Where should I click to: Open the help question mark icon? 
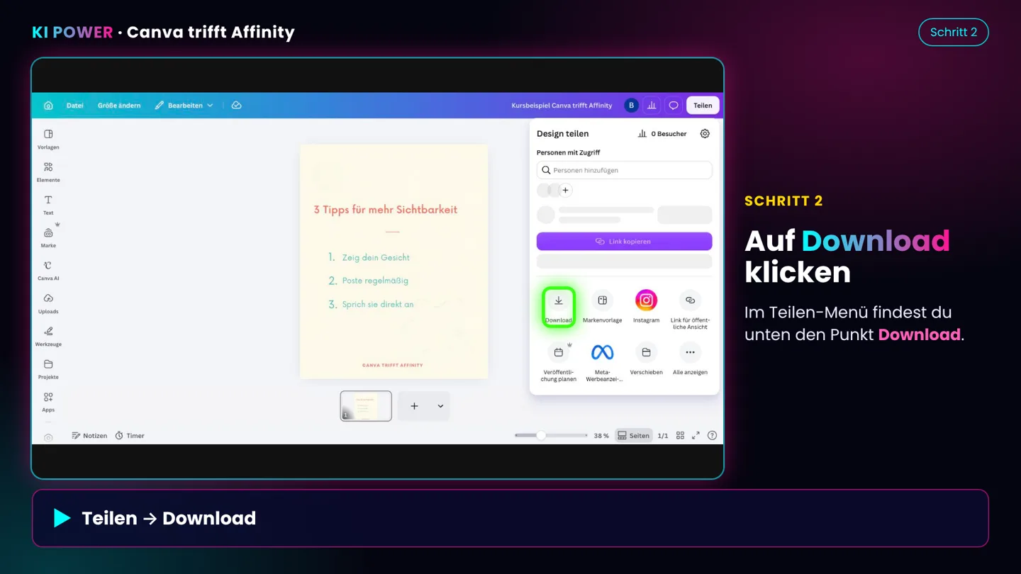[x=712, y=436]
